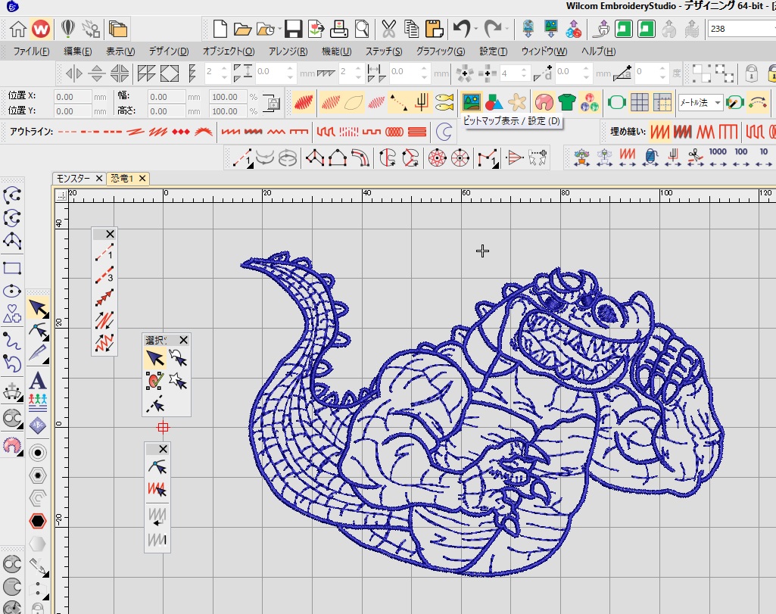776x614 pixels.
Task: Close the モンスター tab
Action: pos(99,178)
